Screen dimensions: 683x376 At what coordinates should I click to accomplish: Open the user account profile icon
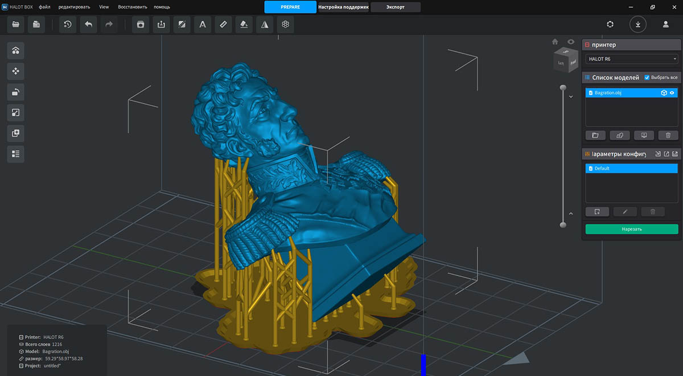coord(665,24)
